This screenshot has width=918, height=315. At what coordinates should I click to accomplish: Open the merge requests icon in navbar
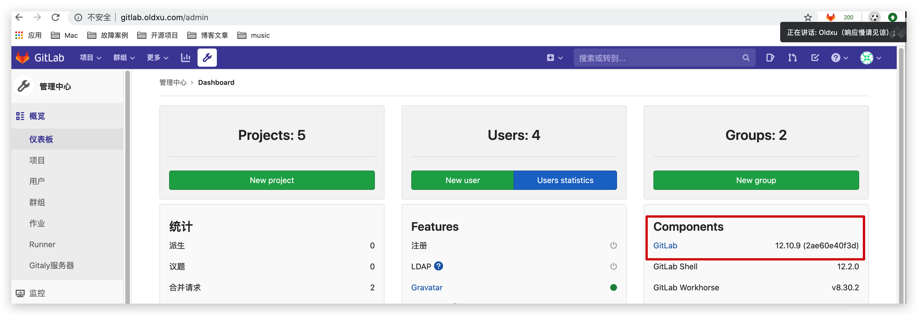pos(792,57)
